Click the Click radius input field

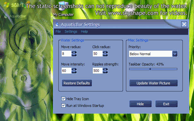[98, 54]
